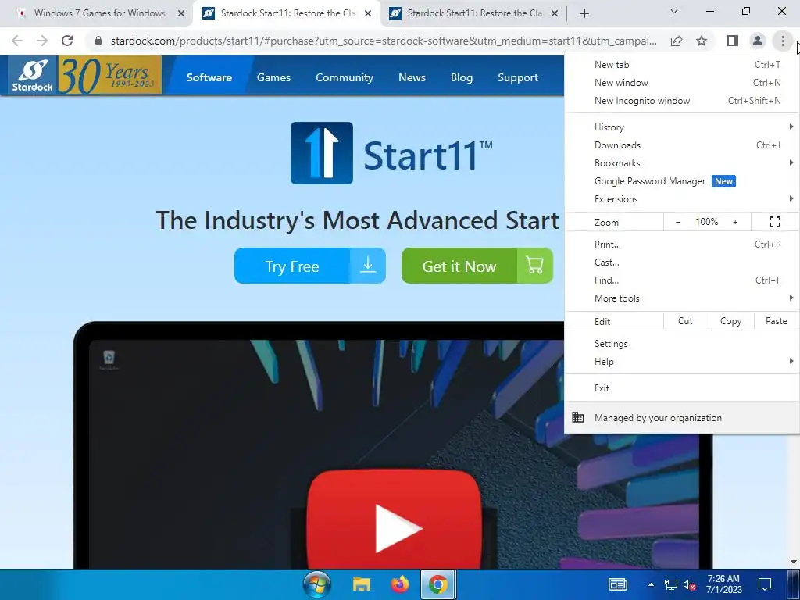This screenshot has width=800, height=600.
Task: Increase zoom with the plus button
Action: click(735, 222)
